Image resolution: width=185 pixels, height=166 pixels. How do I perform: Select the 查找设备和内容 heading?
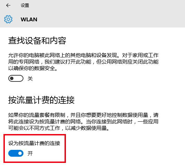point(37,41)
